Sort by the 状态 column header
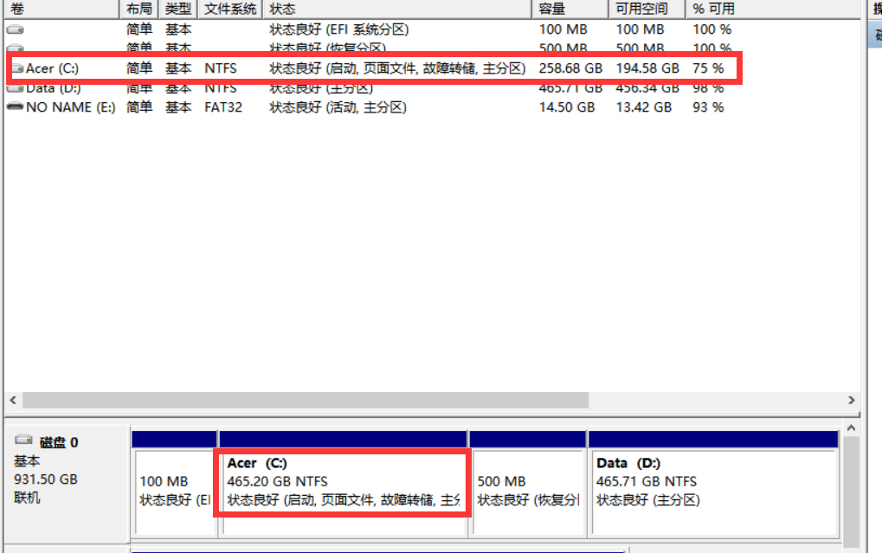Image resolution: width=882 pixels, height=553 pixels. pos(397,9)
